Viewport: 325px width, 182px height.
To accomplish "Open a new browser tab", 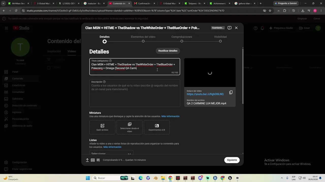I will tap(261, 4).
